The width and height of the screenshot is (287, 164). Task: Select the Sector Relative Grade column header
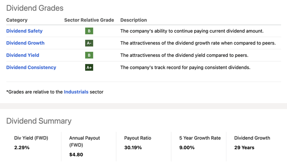point(89,20)
